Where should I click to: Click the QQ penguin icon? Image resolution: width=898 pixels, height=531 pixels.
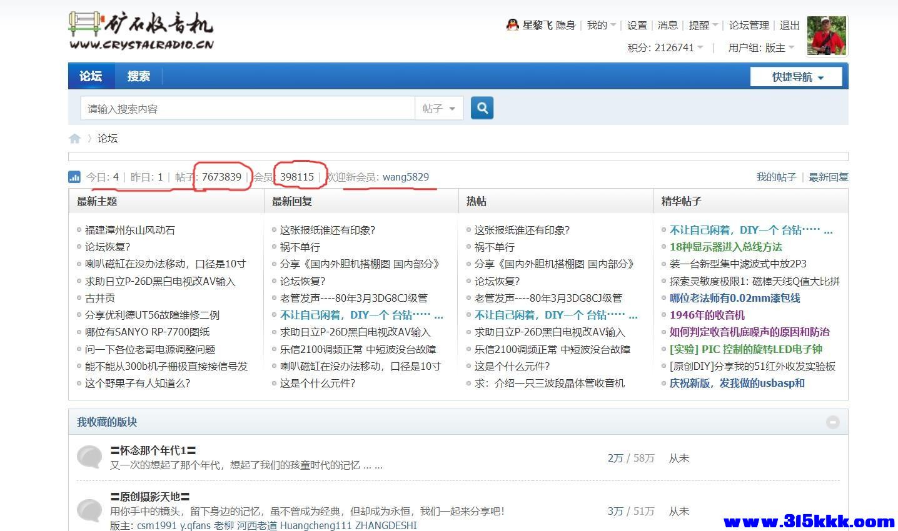512,25
